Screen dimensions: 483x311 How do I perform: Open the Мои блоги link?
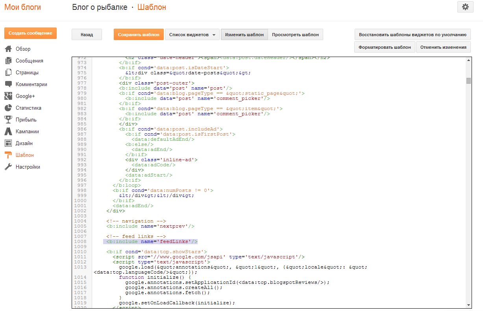point(22,7)
